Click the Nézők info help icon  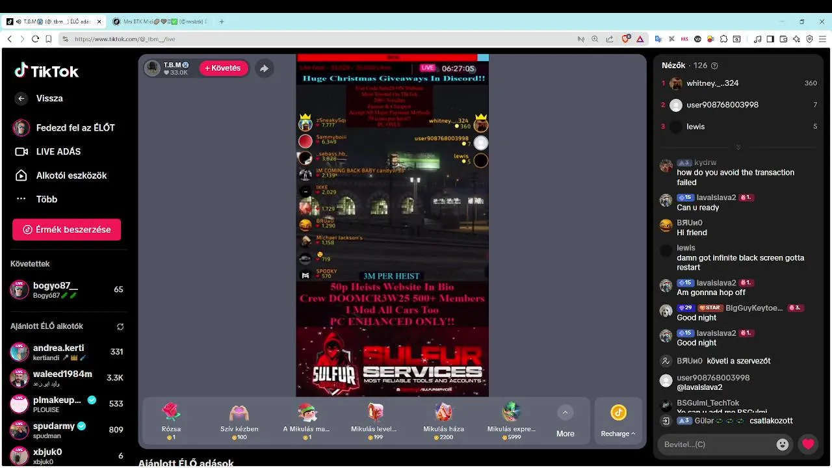click(715, 66)
